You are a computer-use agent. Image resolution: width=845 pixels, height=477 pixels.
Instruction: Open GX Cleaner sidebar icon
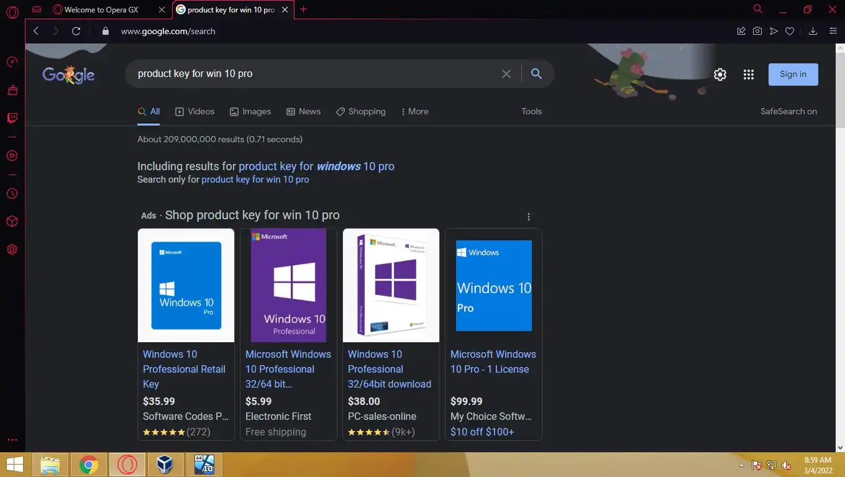12,90
